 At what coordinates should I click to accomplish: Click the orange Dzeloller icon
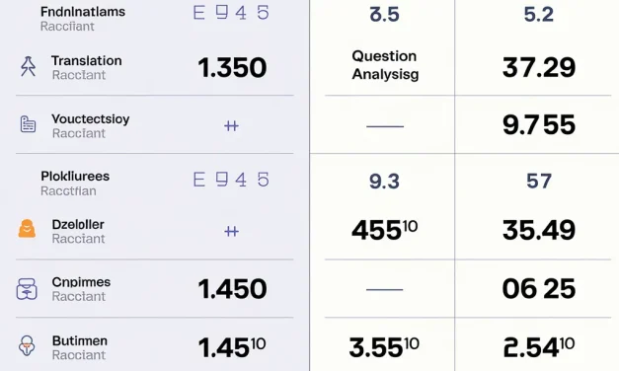pyautogui.click(x=27, y=229)
